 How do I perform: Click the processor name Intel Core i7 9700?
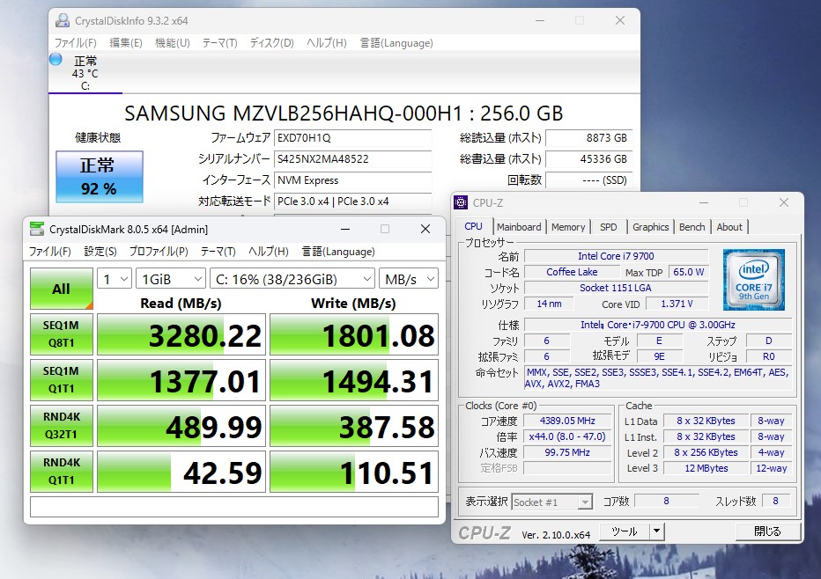pyautogui.click(x=616, y=256)
